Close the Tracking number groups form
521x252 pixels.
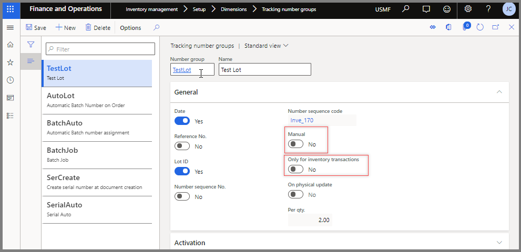[512, 27]
